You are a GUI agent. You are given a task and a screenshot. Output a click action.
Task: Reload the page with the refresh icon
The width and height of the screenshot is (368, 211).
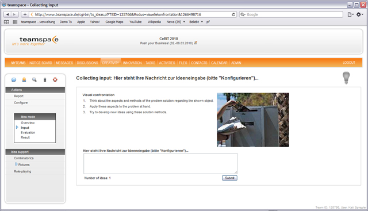233,14
